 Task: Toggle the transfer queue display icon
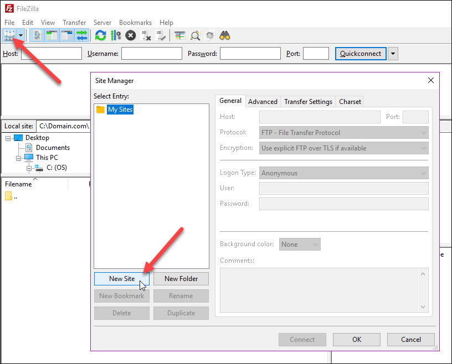pos(82,35)
